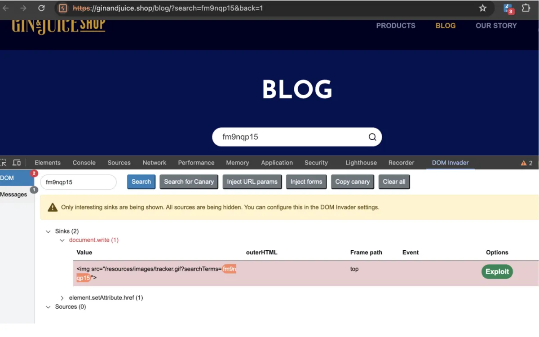Click the Inject URL params button
539x337 pixels.
tap(252, 182)
